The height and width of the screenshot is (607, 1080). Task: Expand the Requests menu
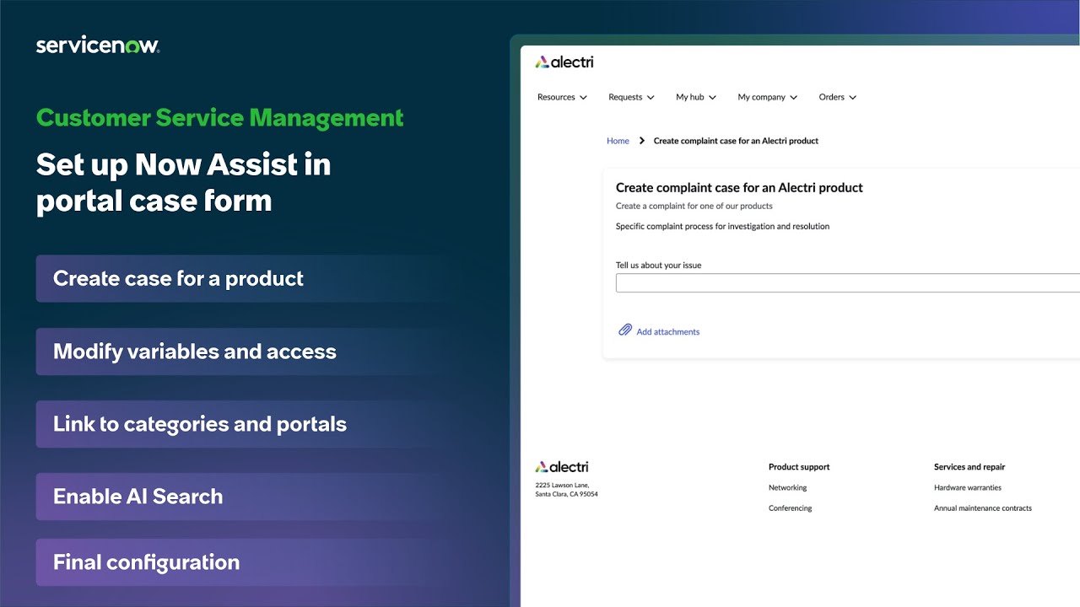coord(630,97)
